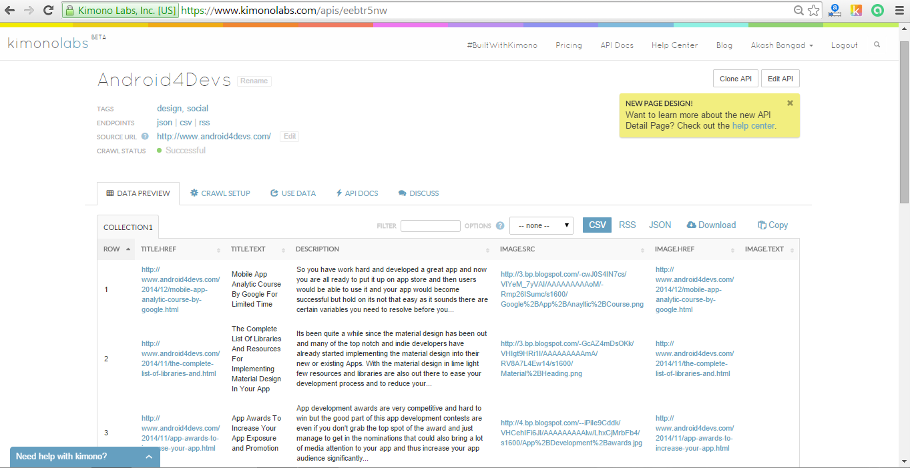Viewport: 912px width, 468px height.
Task: Click the Logout link
Action: [x=845, y=45]
